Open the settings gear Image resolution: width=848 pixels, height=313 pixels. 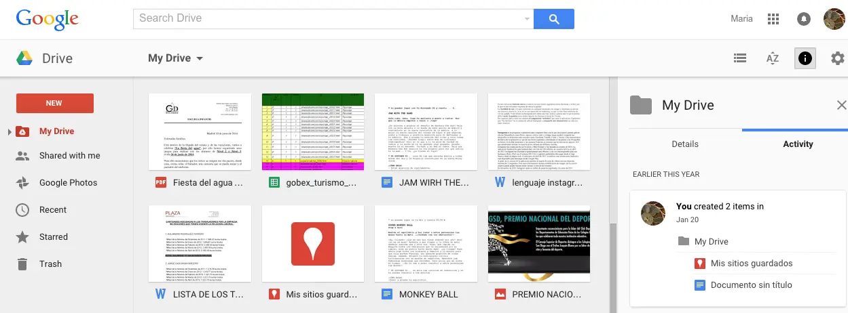[x=838, y=58]
